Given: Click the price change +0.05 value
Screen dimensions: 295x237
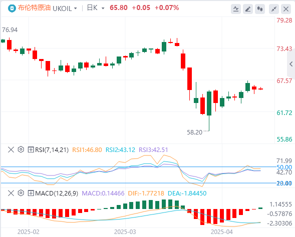Looking at the screenshot, I should point(141,8).
